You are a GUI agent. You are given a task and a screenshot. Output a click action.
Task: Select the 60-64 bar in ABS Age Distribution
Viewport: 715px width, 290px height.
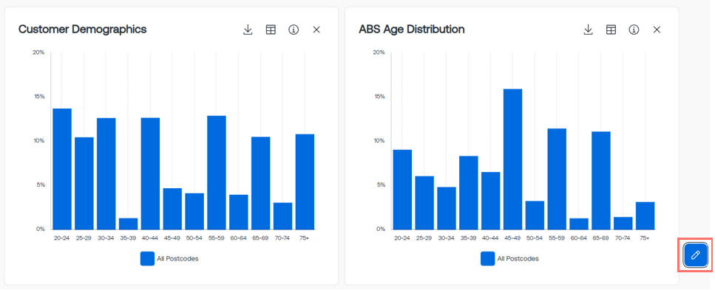coord(579,224)
